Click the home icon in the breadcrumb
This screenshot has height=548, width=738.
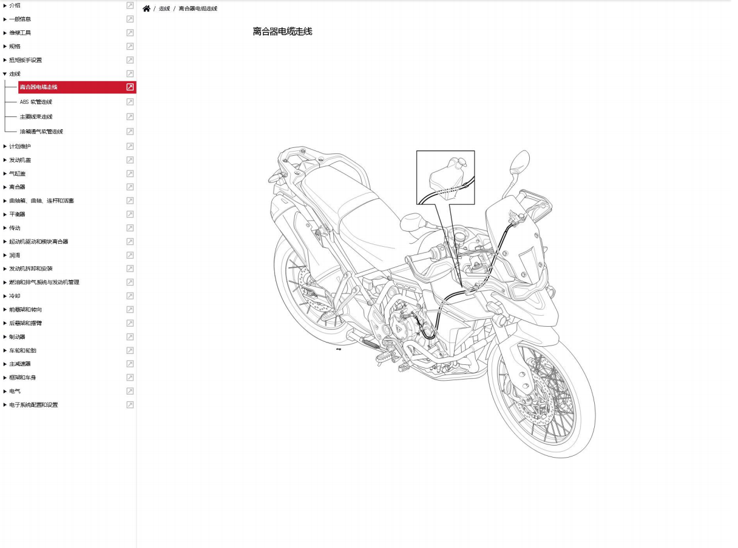click(146, 8)
